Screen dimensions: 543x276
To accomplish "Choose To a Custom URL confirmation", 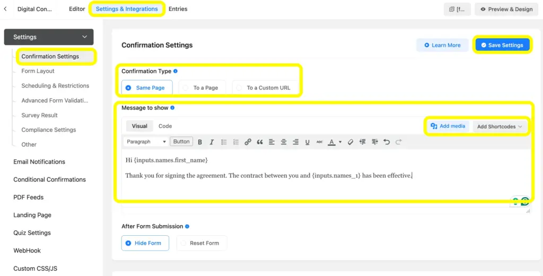I will point(264,87).
